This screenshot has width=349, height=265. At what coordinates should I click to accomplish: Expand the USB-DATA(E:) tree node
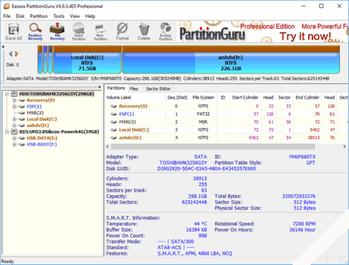click(x=15, y=138)
